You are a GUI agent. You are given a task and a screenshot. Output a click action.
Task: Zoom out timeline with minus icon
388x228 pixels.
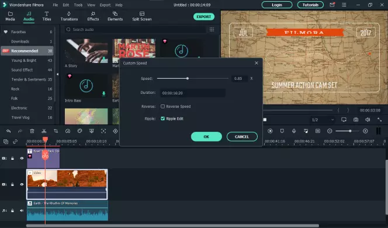[330, 131]
